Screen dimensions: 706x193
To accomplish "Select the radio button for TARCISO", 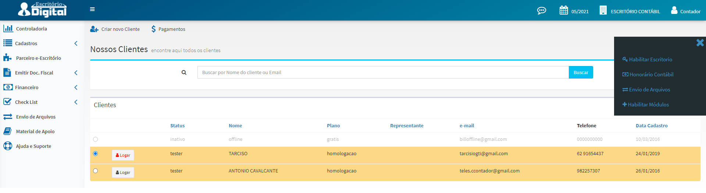I will pyautogui.click(x=96, y=154).
